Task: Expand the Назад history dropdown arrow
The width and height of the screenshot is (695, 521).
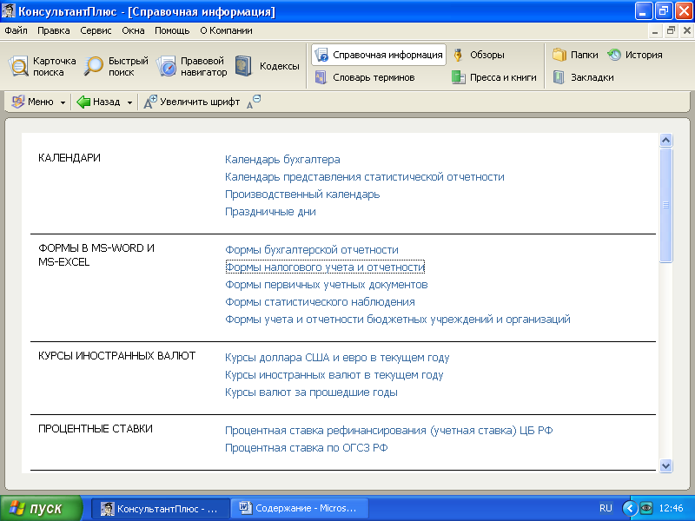Action: coord(129,102)
